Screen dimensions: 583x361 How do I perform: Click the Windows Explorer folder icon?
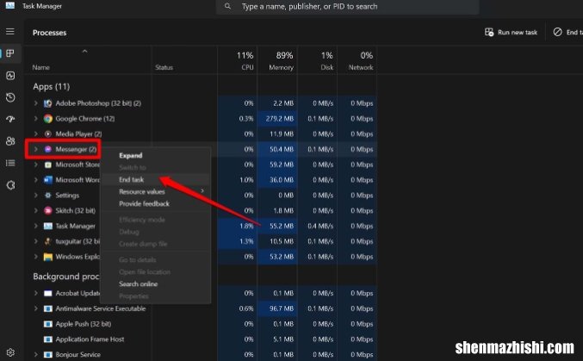tap(48, 257)
